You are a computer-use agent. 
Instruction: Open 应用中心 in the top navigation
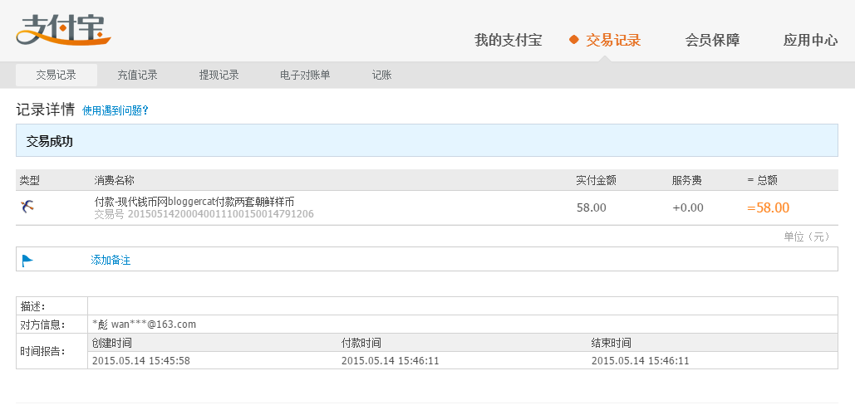tap(810, 40)
